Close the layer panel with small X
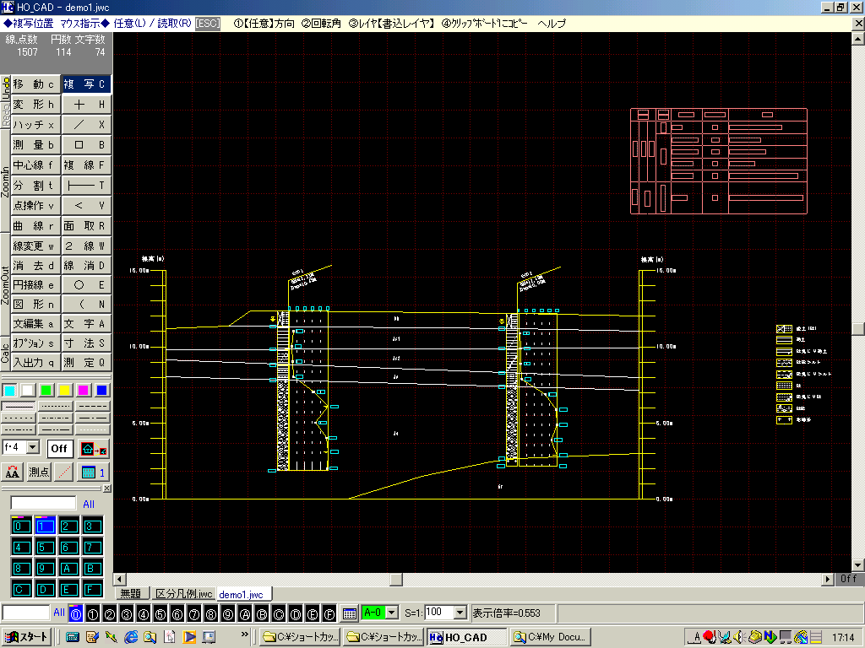 (107, 489)
